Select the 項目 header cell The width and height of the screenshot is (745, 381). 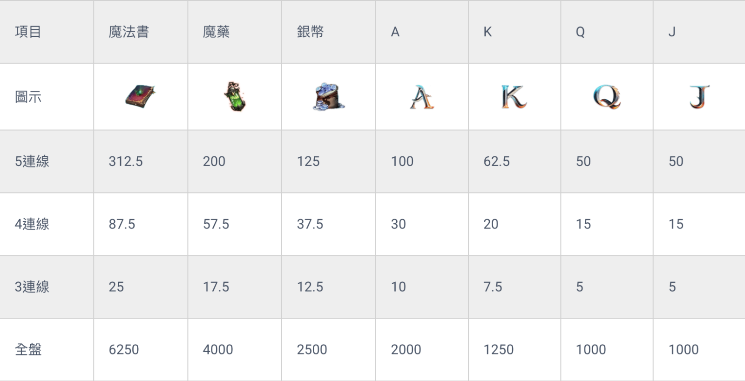[28, 32]
